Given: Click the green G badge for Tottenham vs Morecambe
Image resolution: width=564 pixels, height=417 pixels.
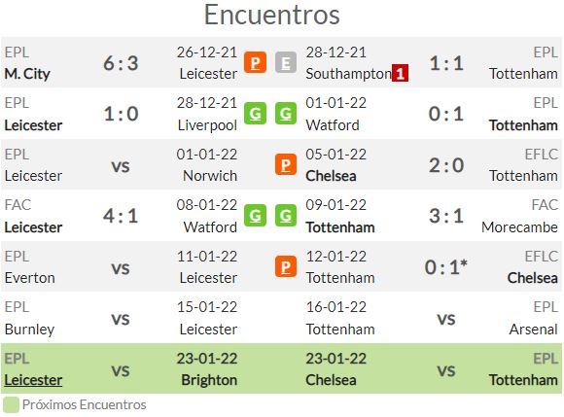Looking at the screenshot, I should 286,216.
